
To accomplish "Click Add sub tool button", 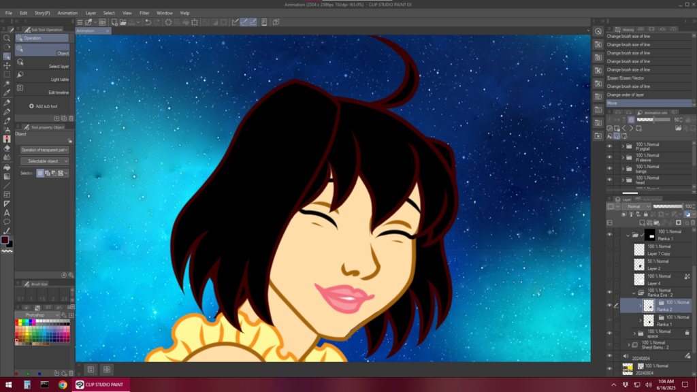I will [x=43, y=106].
